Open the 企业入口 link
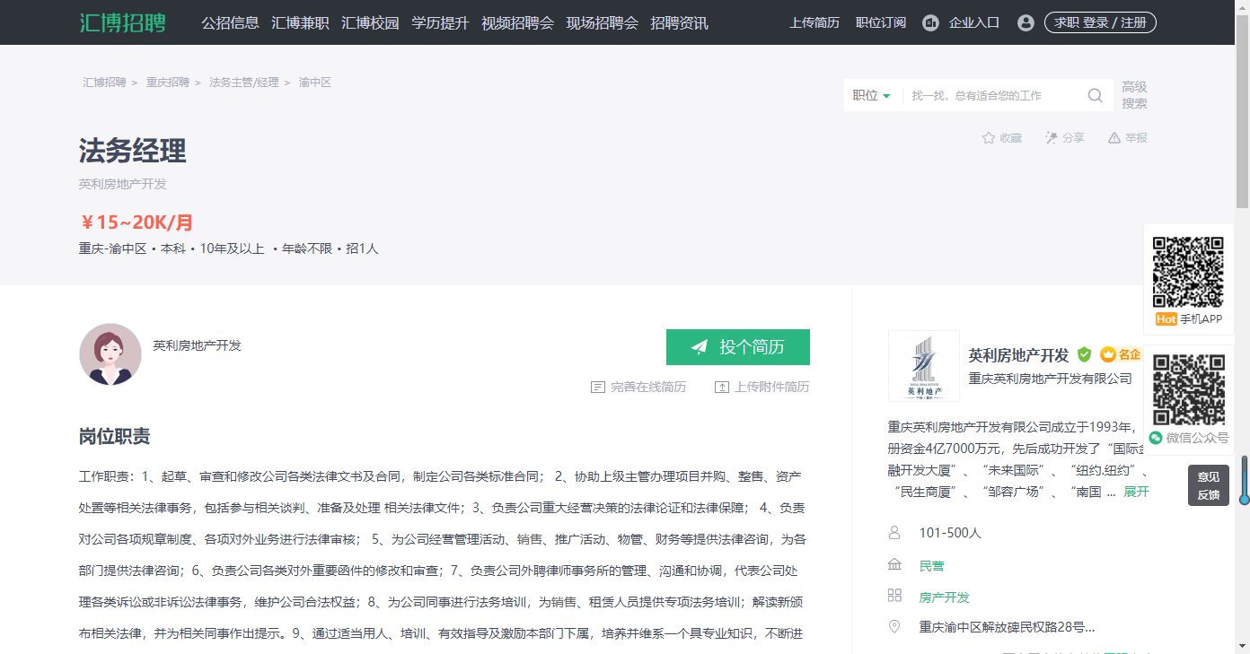1250x654 pixels. [974, 22]
